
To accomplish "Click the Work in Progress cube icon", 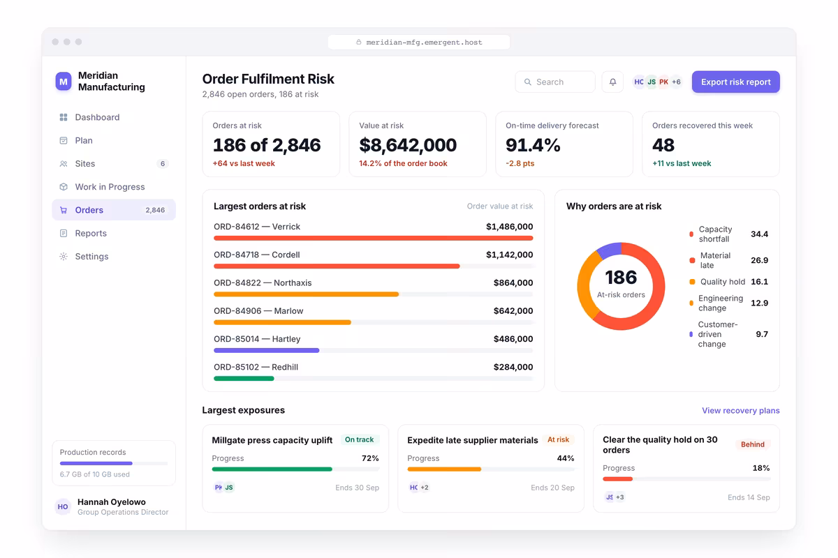I will tap(64, 187).
